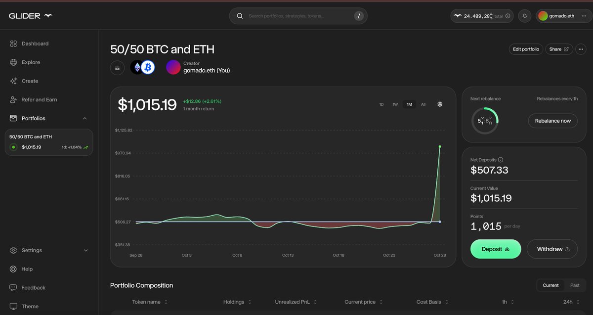Focus the search portfolios input field
The width and height of the screenshot is (593, 315).
point(298,16)
